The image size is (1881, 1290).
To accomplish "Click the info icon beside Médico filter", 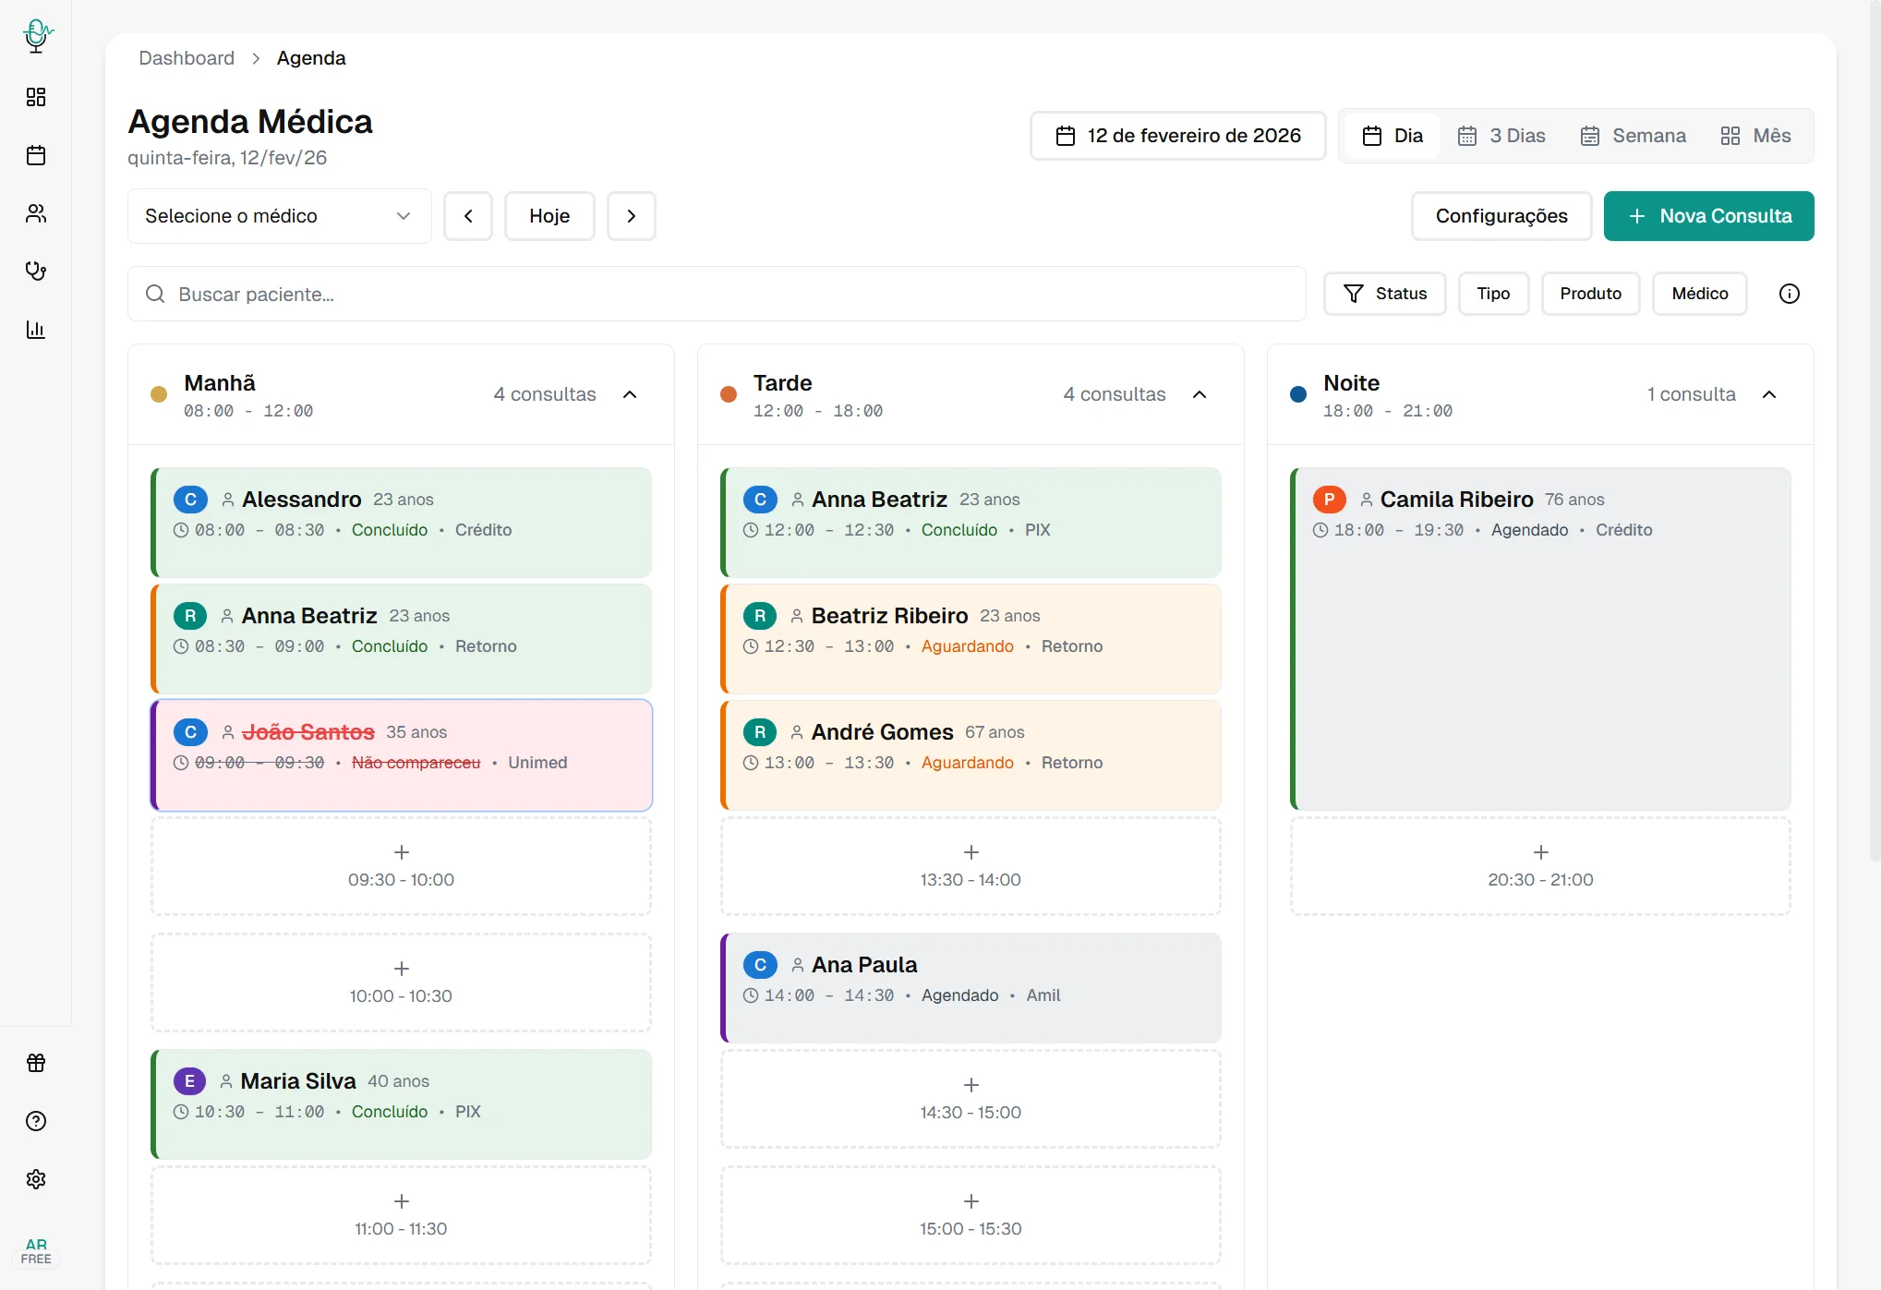I will (x=1789, y=294).
